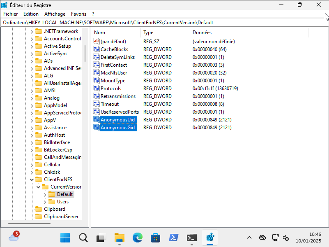Expand the Active Setup key
Viewport: 329px width, 247px height.
click(32, 46)
